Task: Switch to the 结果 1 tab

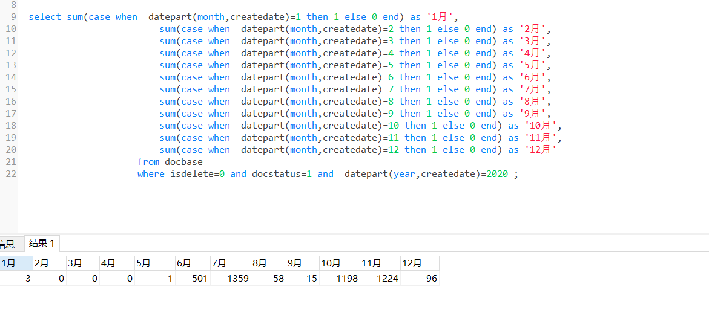Action: tap(42, 243)
